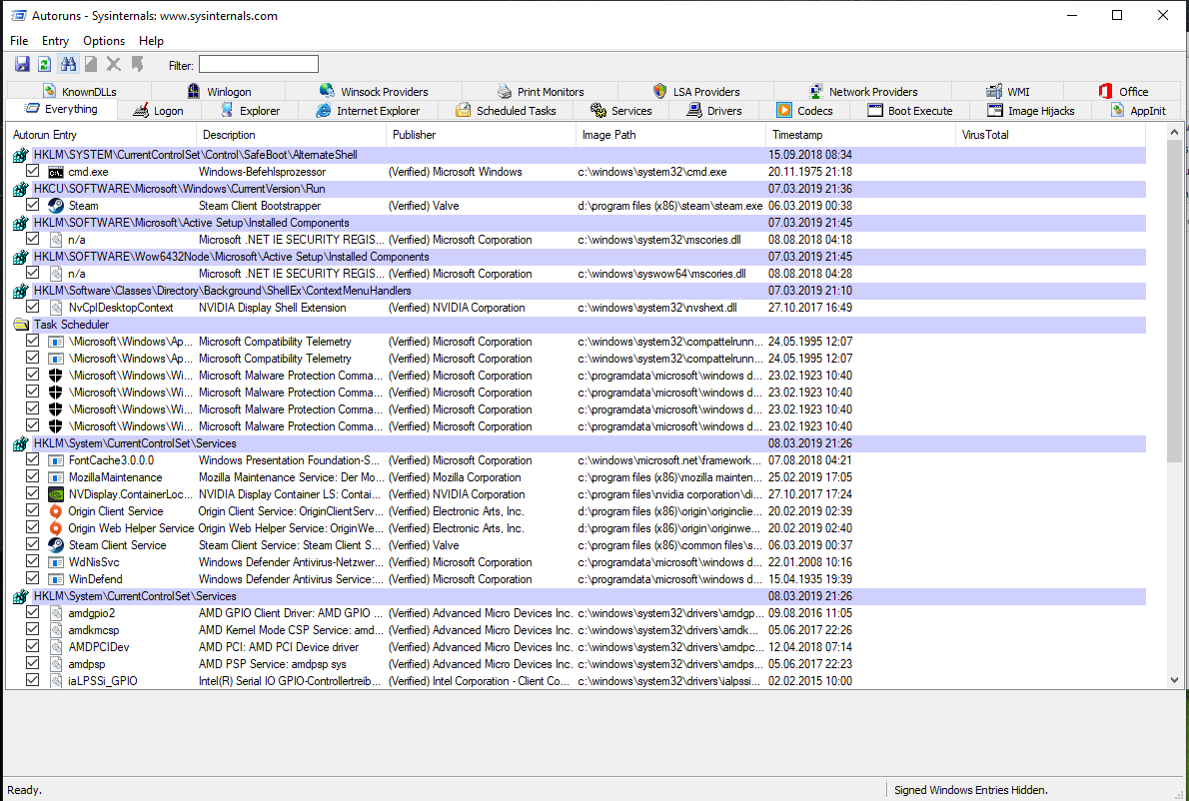Open the File menu
This screenshot has height=801, width=1189.
point(19,41)
